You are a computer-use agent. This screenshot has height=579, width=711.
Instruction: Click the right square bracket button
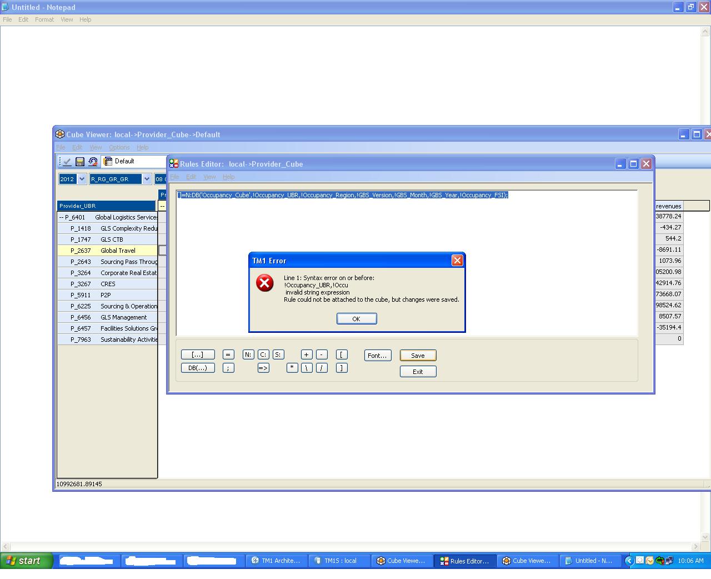(342, 368)
